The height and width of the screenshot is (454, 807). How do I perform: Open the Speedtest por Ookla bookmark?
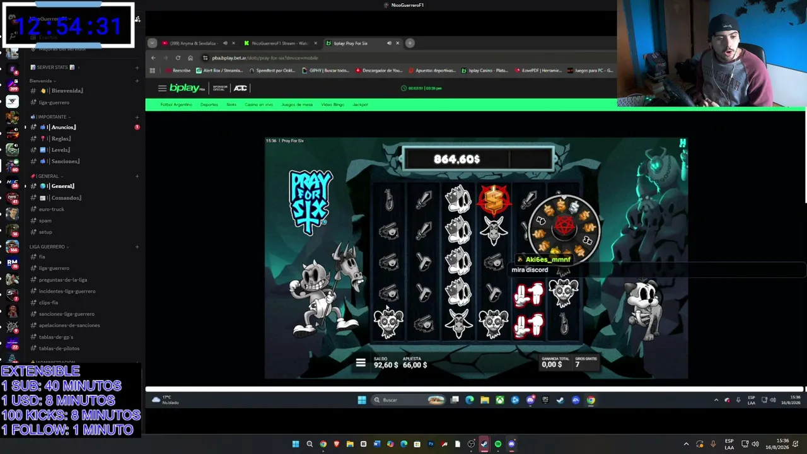click(x=272, y=71)
